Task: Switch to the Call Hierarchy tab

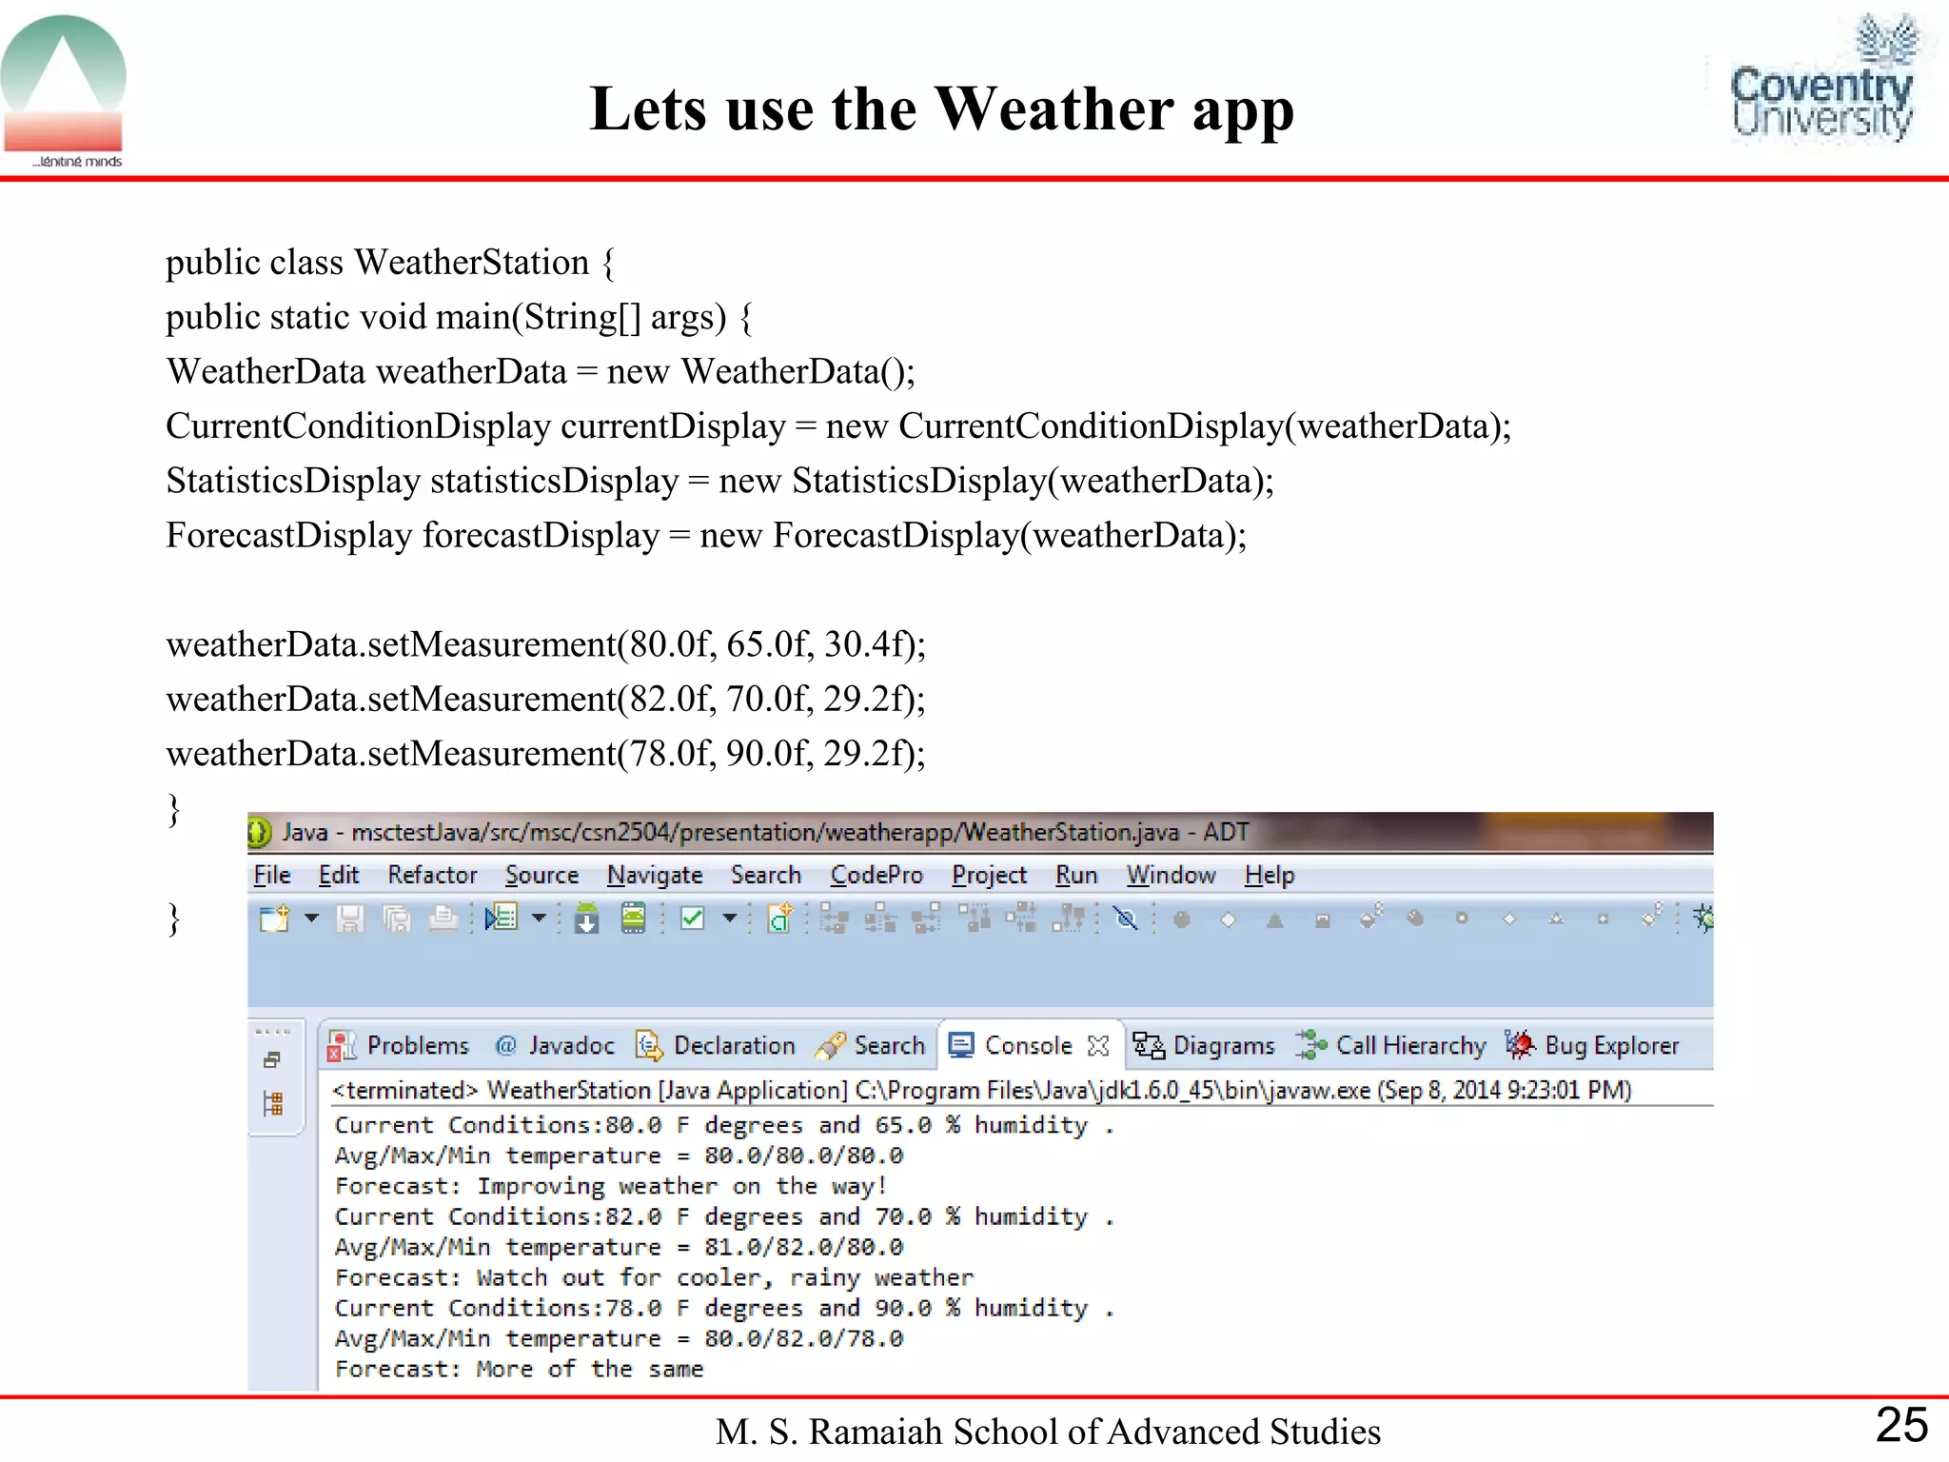Action: 1390,1045
